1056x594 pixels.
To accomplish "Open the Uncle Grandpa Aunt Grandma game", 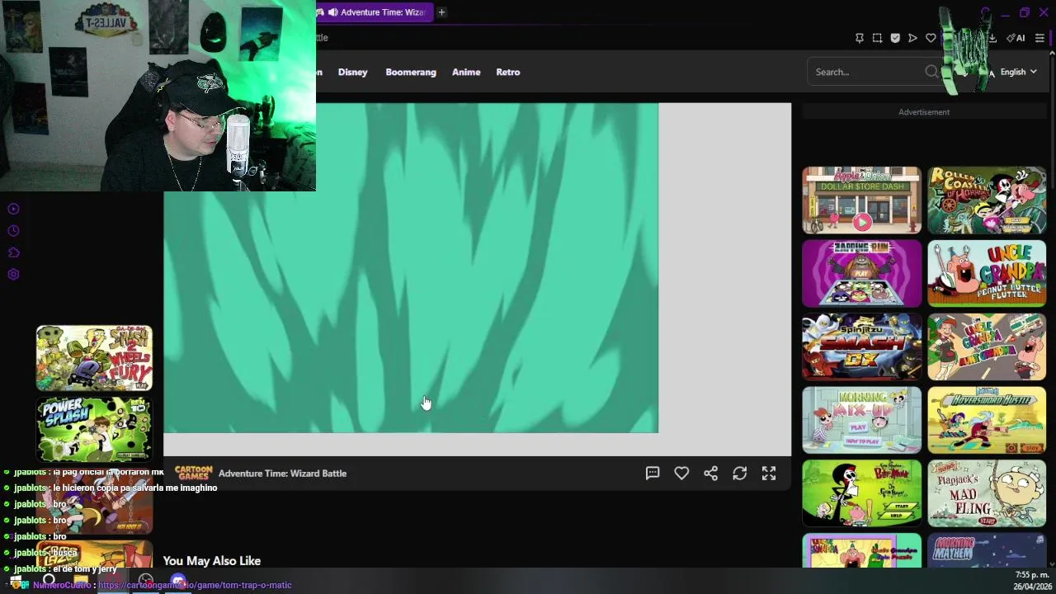I will point(987,346).
